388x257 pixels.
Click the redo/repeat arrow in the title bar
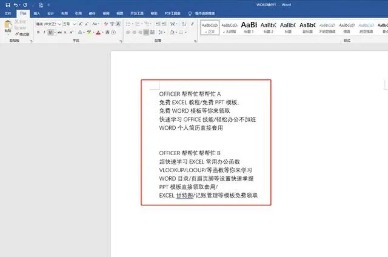[25, 5]
